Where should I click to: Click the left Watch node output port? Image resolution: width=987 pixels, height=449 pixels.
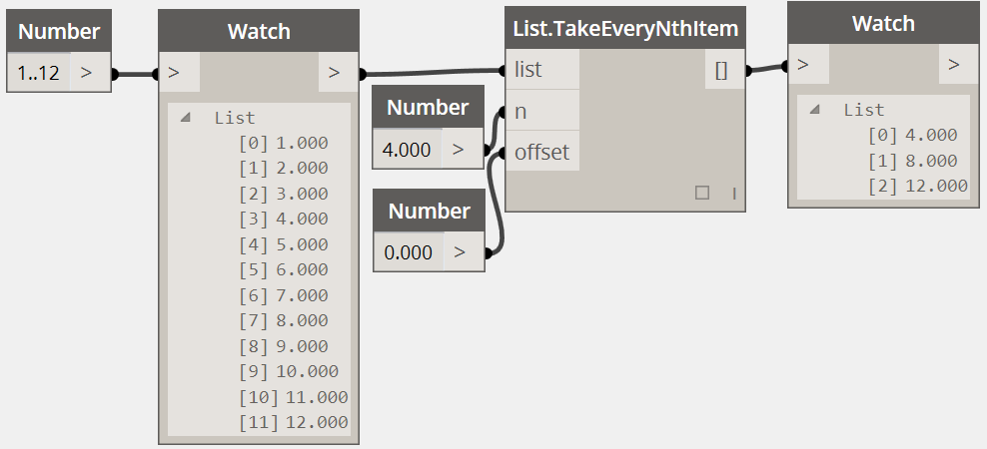(334, 72)
